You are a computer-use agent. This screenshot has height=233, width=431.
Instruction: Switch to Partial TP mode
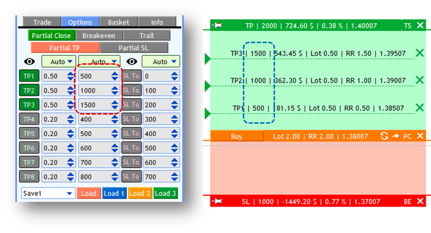pyautogui.click(x=65, y=48)
